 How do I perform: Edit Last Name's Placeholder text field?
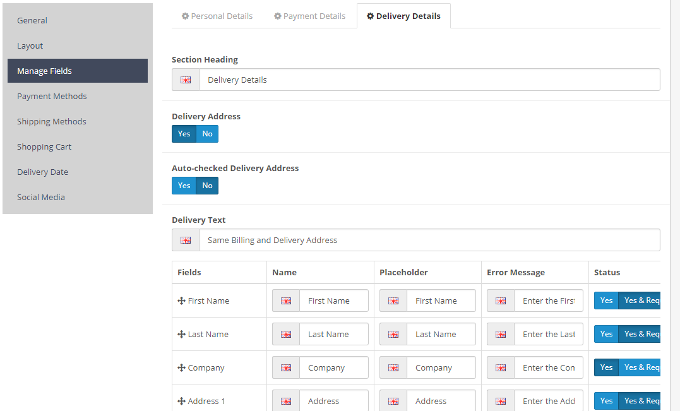[441, 334]
